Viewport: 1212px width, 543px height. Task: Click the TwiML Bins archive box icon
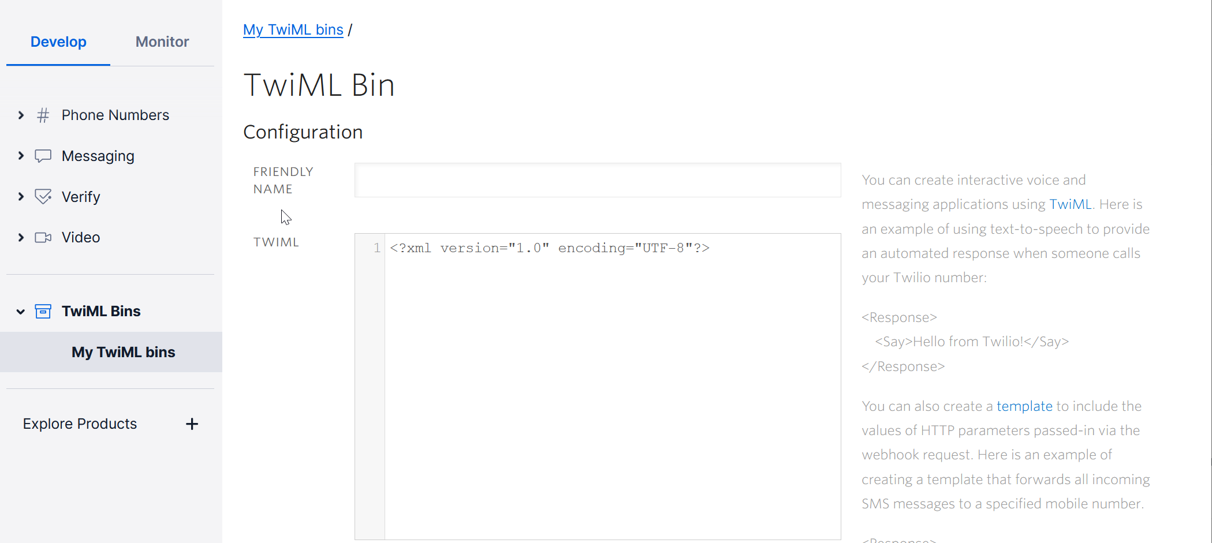(x=43, y=312)
